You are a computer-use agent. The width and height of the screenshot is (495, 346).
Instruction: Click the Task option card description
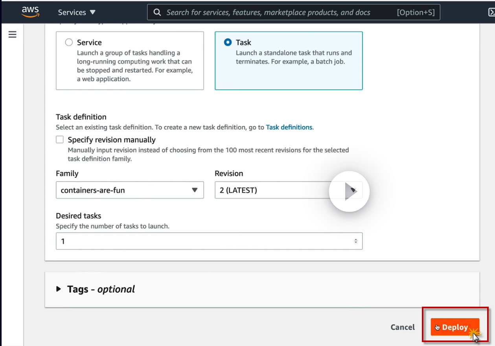[x=294, y=57]
